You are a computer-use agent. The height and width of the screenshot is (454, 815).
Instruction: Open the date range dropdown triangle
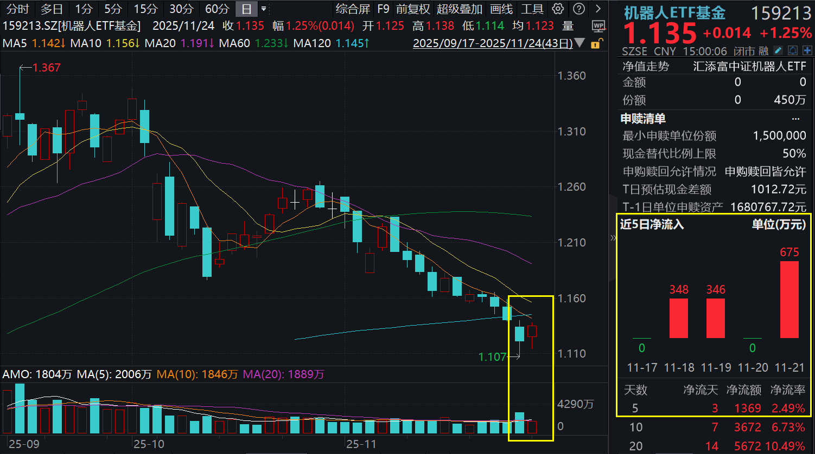(580, 43)
